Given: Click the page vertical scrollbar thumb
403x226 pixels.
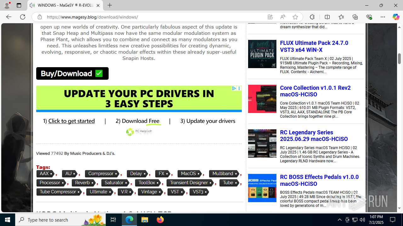Looking at the screenshot, I should tap(399, 58).
